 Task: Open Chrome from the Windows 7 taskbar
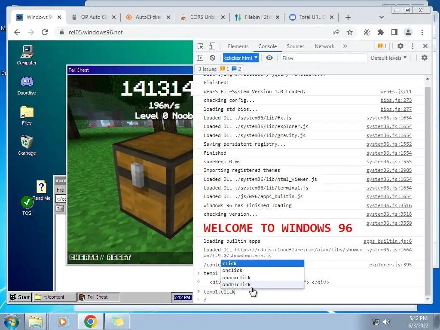pyautogui.click(x=90, y=321)
